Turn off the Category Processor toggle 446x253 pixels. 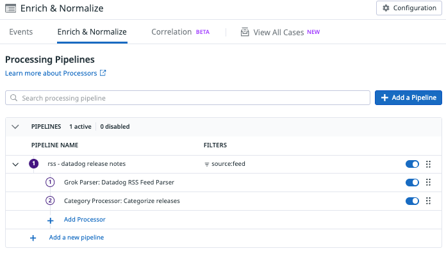click(412, 201)
